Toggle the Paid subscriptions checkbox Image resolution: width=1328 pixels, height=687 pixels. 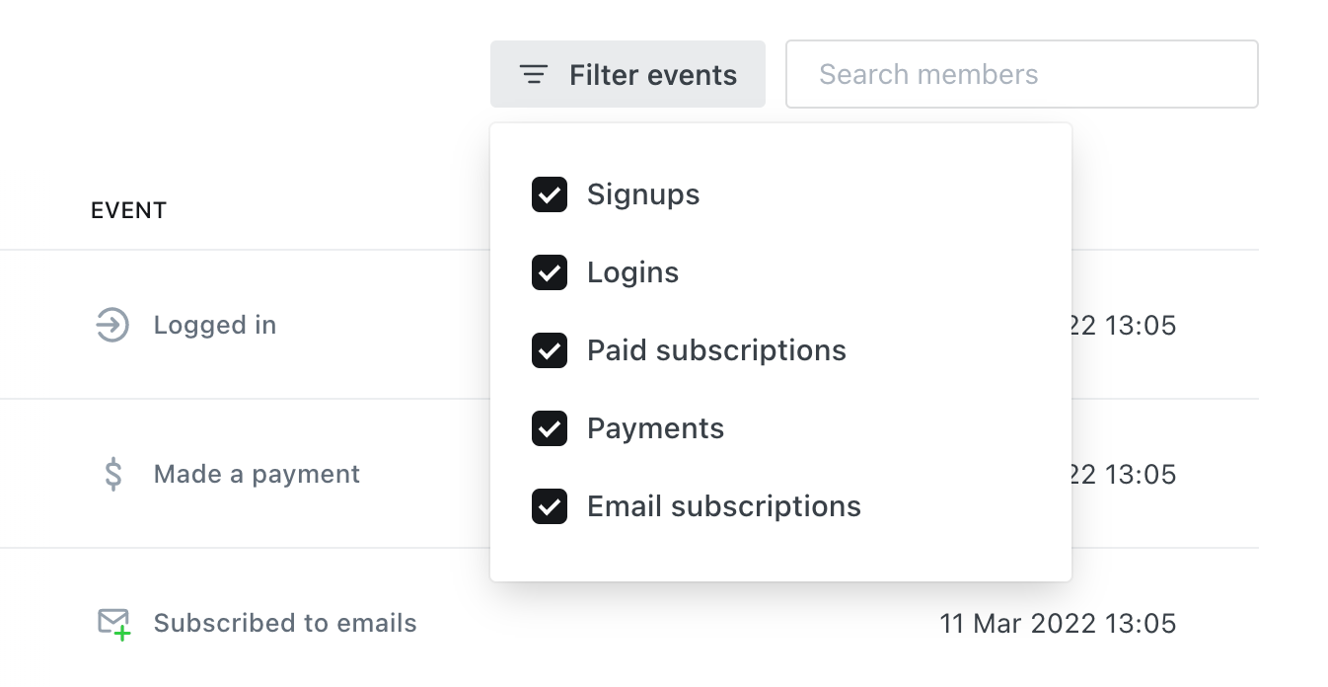click(x=550, y=350)
